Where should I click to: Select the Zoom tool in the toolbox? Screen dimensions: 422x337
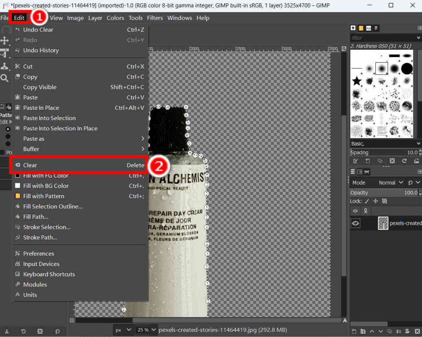coord(5,76)
